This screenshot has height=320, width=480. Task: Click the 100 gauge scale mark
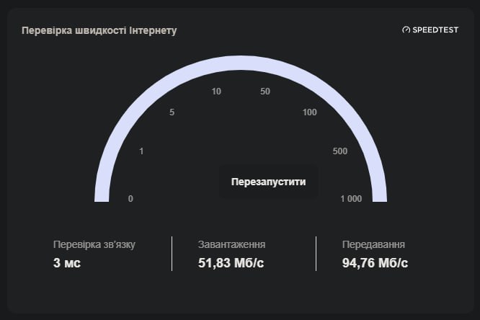309,112
